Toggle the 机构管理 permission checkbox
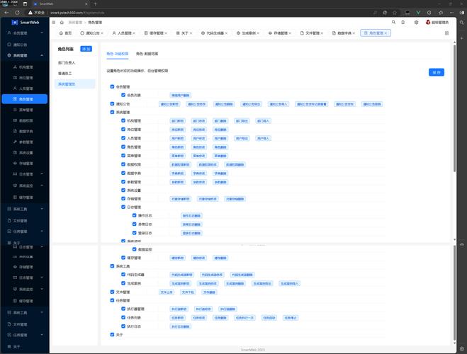Image resolution: width=467 pixels, height=354 pixels. [x=123, y=120]
